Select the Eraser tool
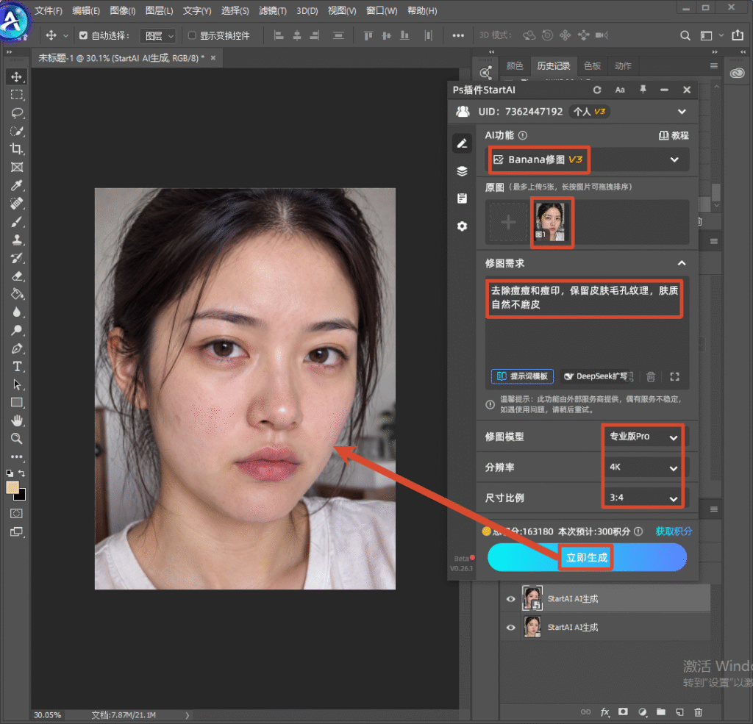The width and height of the screenshot is (753, 724). point(17,276)
